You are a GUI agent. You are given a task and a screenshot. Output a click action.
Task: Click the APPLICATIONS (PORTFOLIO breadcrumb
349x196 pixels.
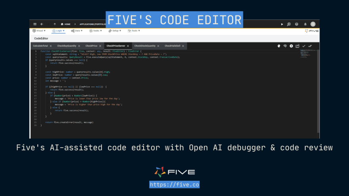(92, 24)
